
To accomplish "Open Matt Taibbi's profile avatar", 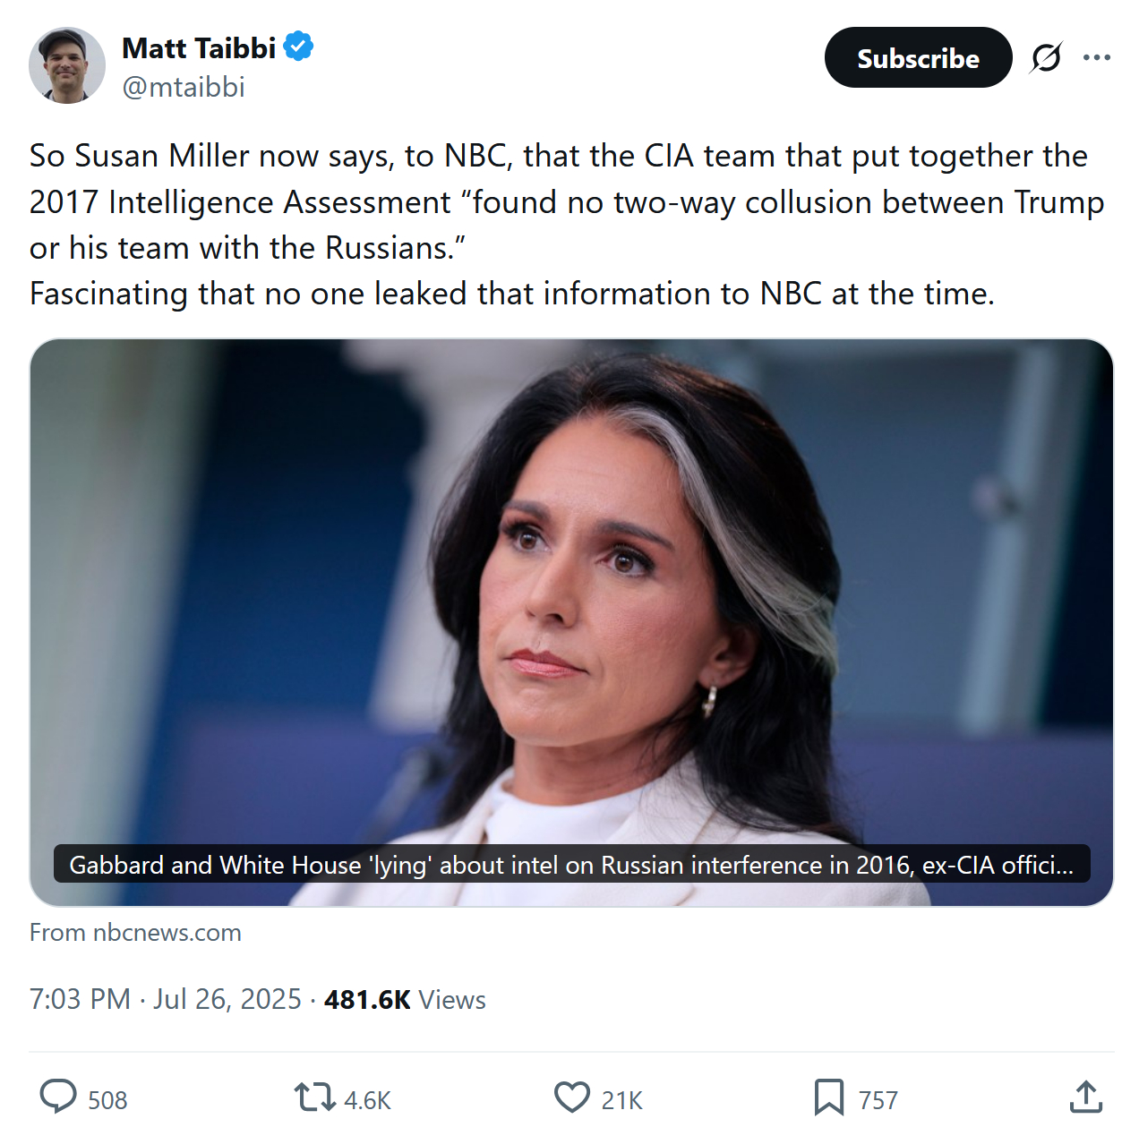I will (x=67, y=65).
